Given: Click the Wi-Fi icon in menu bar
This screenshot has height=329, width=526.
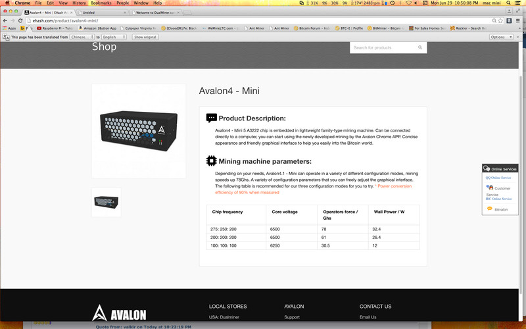Looking at the screenshot, I should tap(408, 3).
